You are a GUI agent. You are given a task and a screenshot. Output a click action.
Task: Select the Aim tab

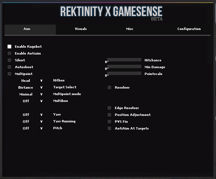coord(27,29)
